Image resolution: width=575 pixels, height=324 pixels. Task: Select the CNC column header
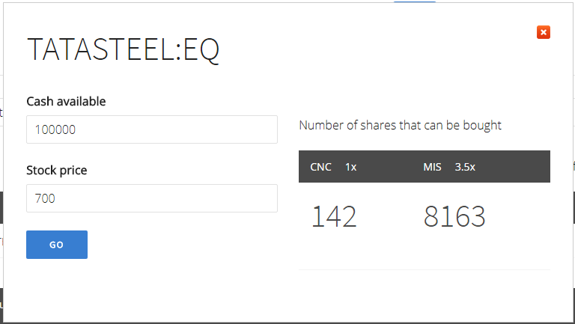320,167
